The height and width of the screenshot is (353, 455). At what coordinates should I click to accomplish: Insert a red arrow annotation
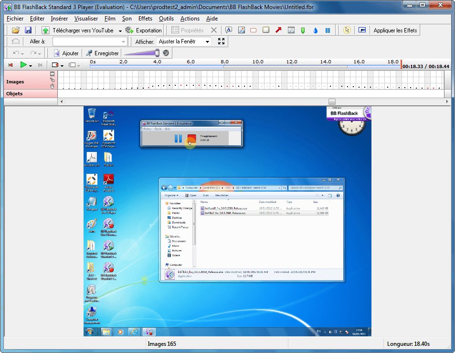point(278,30)
